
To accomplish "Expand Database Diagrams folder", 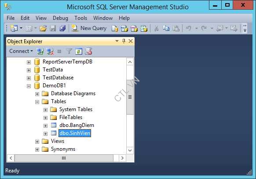I will pyautogui.click(x=37, y=94).
